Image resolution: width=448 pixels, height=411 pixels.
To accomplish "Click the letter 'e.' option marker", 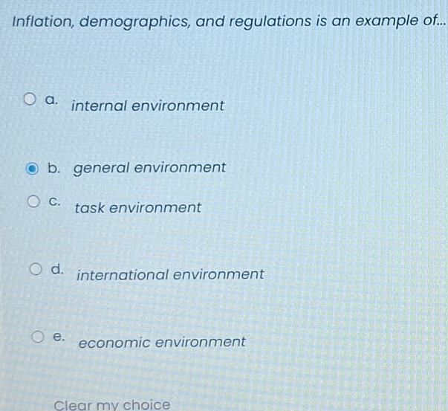I will point(59,337).
